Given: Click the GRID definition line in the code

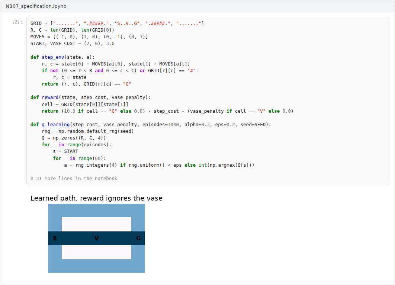Looking at the screenshot, I should pos(117,23).
